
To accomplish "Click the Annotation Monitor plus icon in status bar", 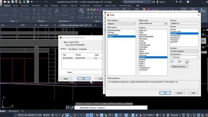I will [x=164, y=115].
